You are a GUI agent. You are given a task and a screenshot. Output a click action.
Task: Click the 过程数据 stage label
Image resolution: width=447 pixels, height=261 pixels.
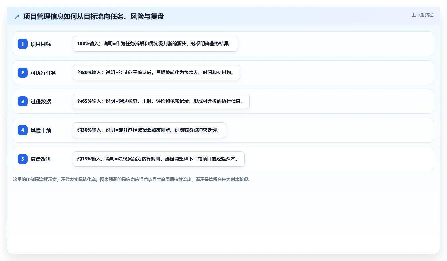pyautogui.click(x=41, y=101)
